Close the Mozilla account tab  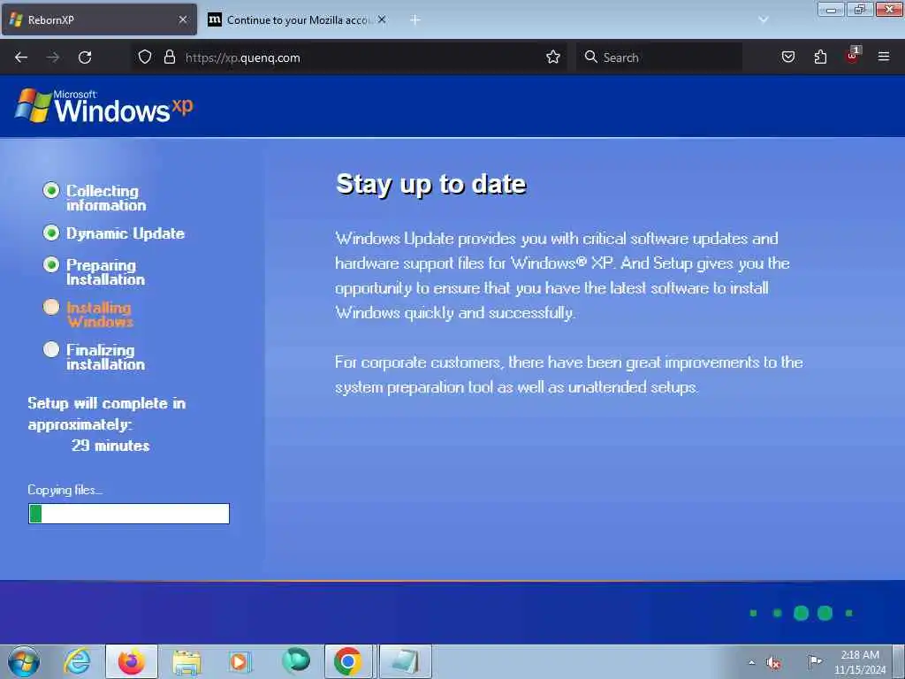(x=382, y=19)
